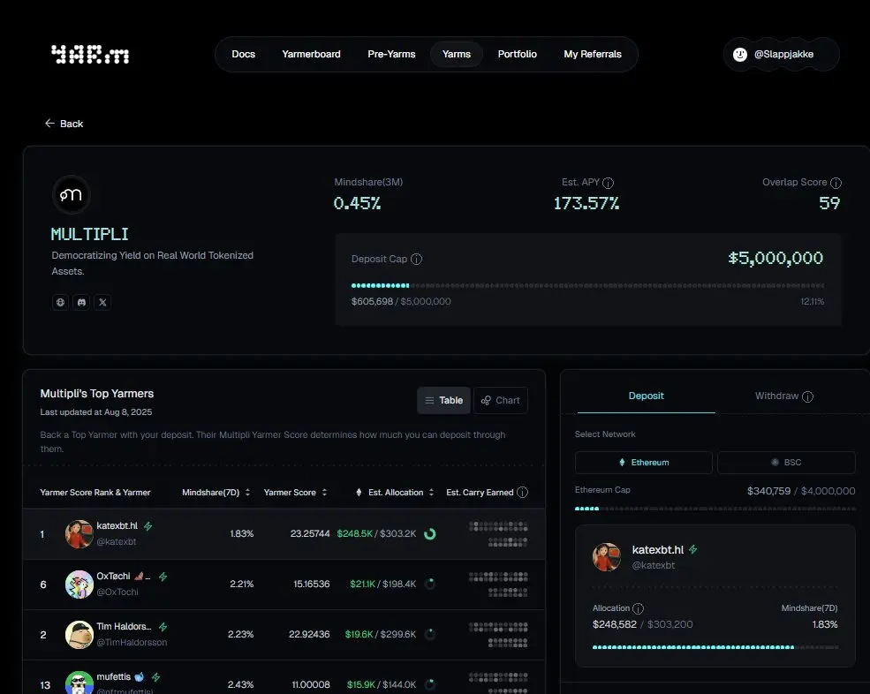This screenshot has height=694, width=870.
Task: Click the smiley profile avatar
Action: pyautogui.click(x=739, y=54)
